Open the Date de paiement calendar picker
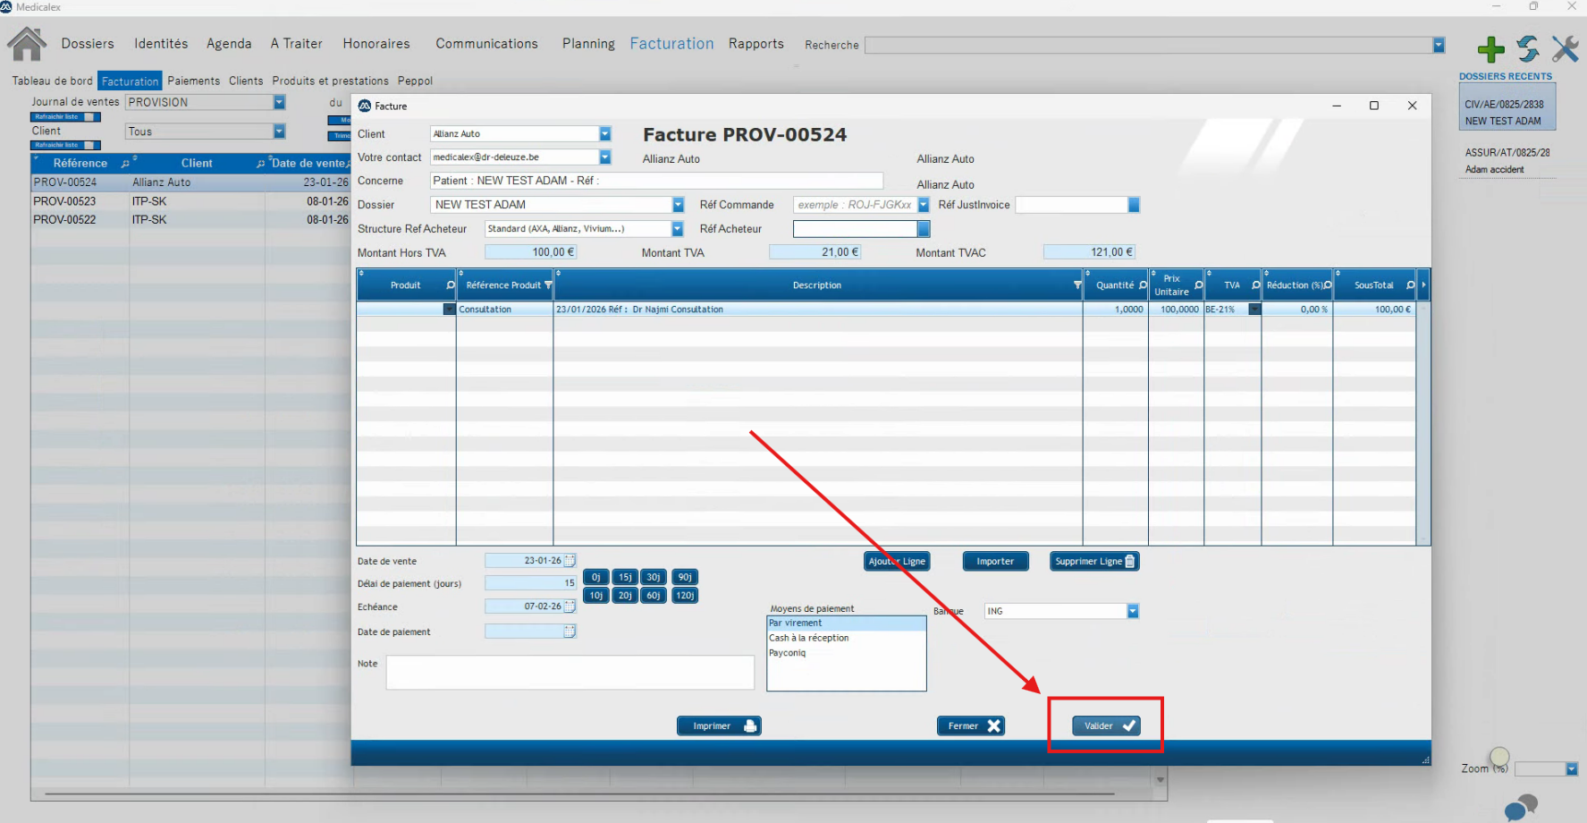The width and height of the screenshot is (1587, 823). [x=570, y=632]
